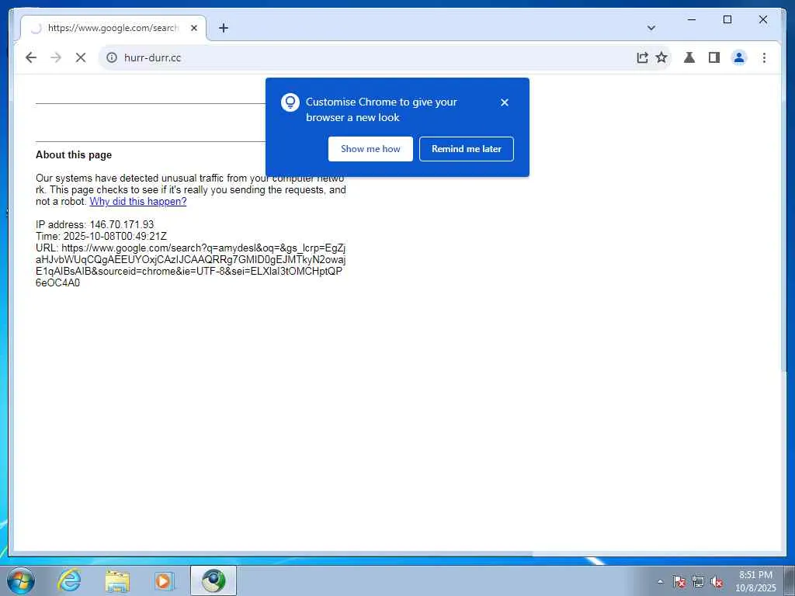Screen dimensions: 795x596
Task: Open the tab search dropdown
Action: click(651, 28)
